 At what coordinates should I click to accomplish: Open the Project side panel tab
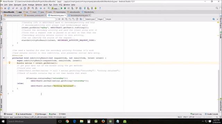(x=1, y=30)
